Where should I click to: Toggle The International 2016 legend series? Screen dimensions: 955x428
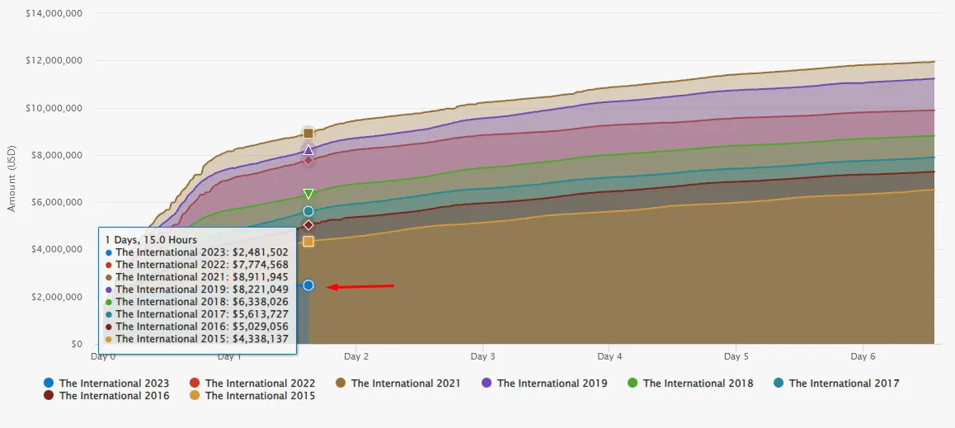tap(106, 396)
